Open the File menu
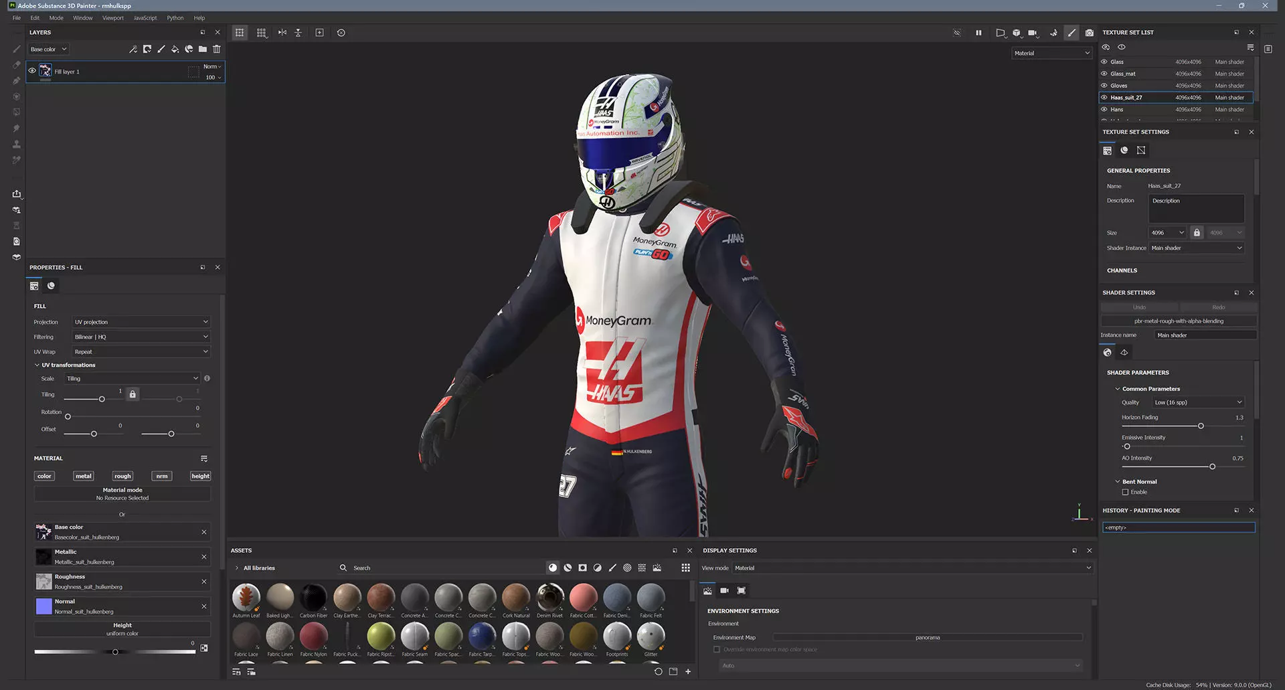The image size is (1285, 690). 17,18
